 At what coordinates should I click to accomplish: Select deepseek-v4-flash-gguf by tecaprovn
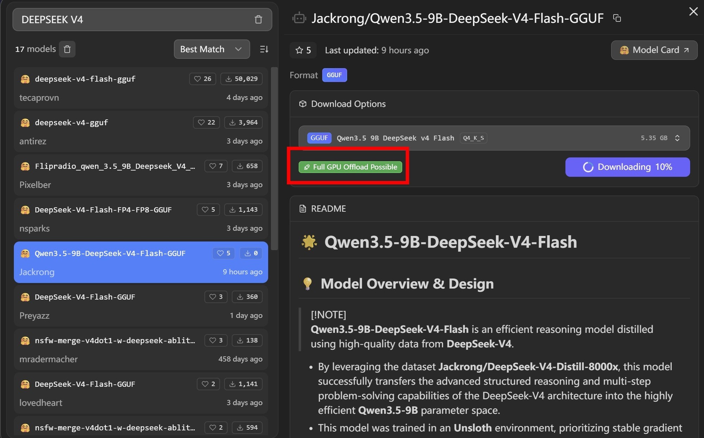[x=141, y=88]
